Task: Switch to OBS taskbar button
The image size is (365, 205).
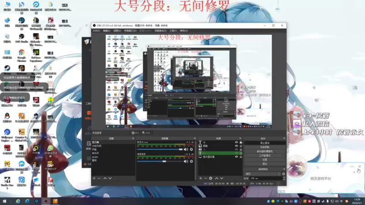Action: point(46,201)
